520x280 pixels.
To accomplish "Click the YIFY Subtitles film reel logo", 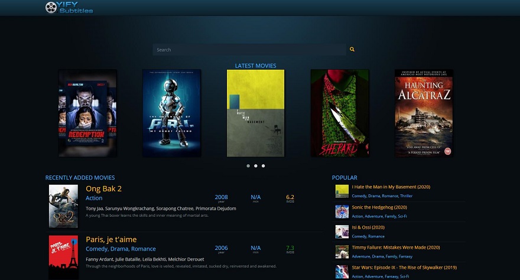I will [x=69, y=7].
